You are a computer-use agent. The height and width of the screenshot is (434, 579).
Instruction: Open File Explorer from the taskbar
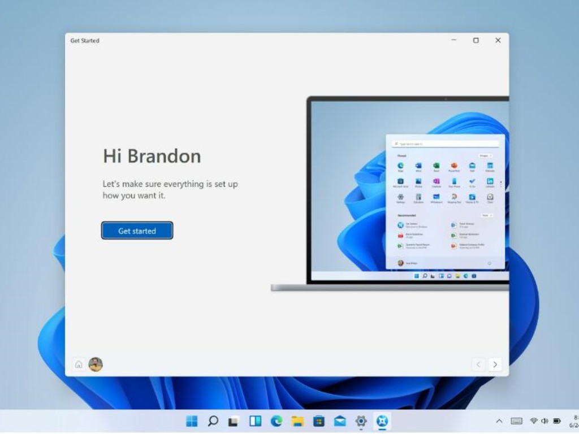[297, 421]
